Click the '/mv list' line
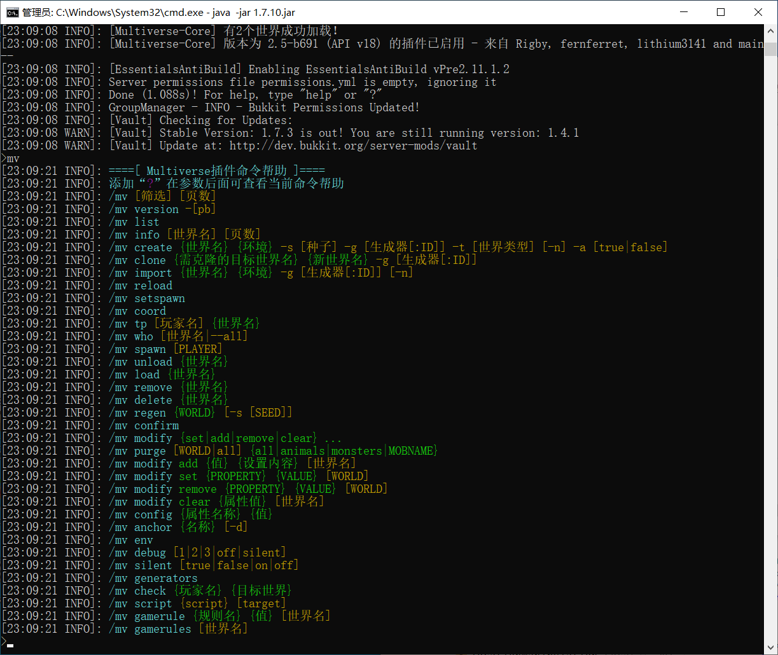Viewport: 778px width, 655px height. (x=80, y=222)
